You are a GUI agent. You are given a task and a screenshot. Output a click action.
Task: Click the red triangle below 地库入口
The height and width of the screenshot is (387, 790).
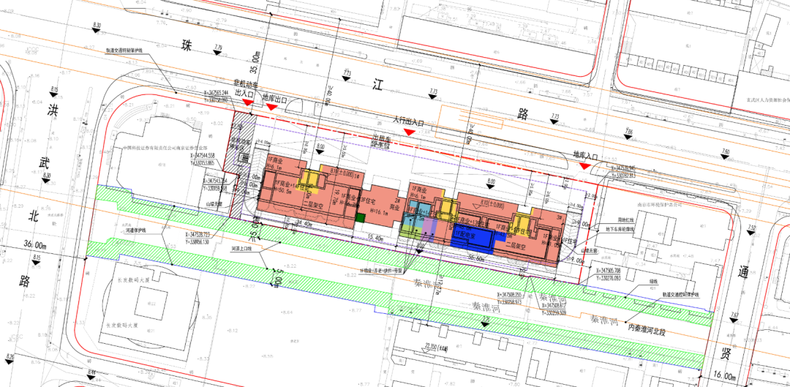pyautogui.click(x=585, y=166)
